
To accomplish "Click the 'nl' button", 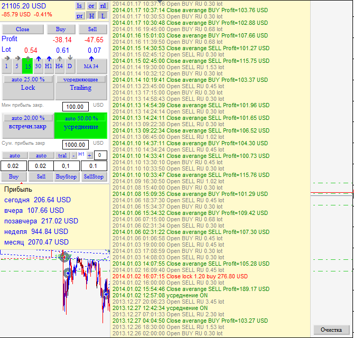I will coord(103,6).
